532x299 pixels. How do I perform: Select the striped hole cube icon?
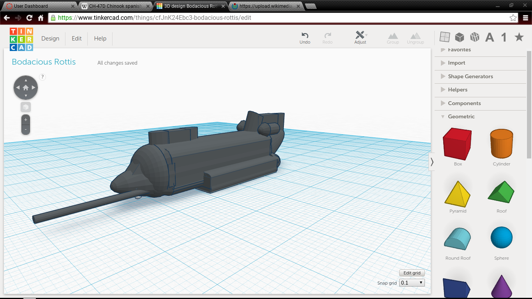(x=475, y=37)
